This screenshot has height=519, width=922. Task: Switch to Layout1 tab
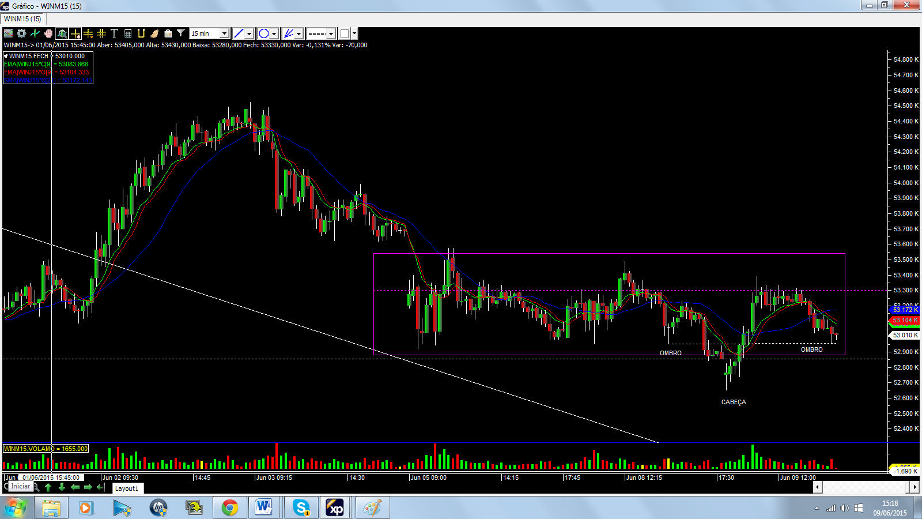coord(127,488)
